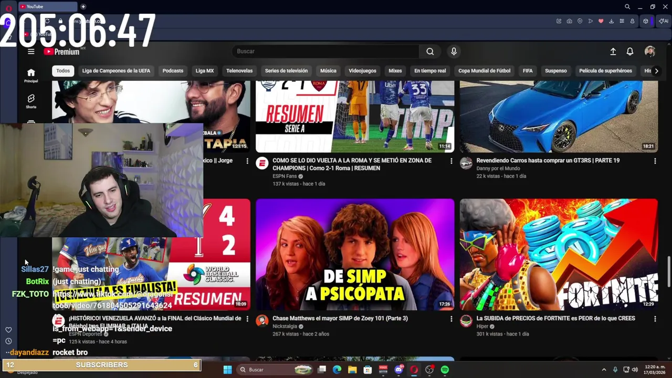Select Película de superhéroes chip
This screenshot has height=378, width=672.
605,71
